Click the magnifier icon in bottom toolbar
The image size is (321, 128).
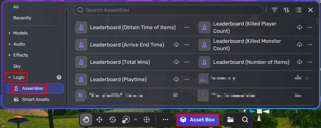click(245, 120)
